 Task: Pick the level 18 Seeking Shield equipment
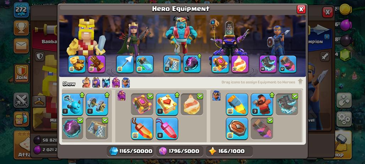point(237,129)
